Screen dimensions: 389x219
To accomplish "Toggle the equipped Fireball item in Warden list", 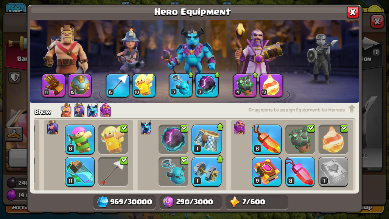I will click(333, 139).
